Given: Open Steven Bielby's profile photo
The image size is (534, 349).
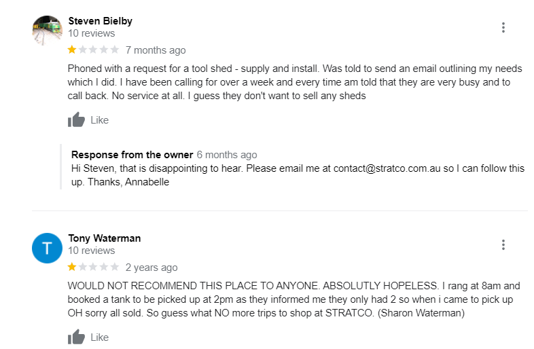Looking at the screenshot, I should (47, 31).
